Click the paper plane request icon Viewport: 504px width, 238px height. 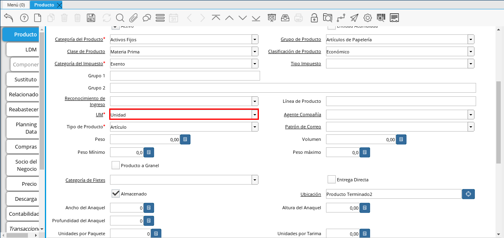[x=354, y=18]
